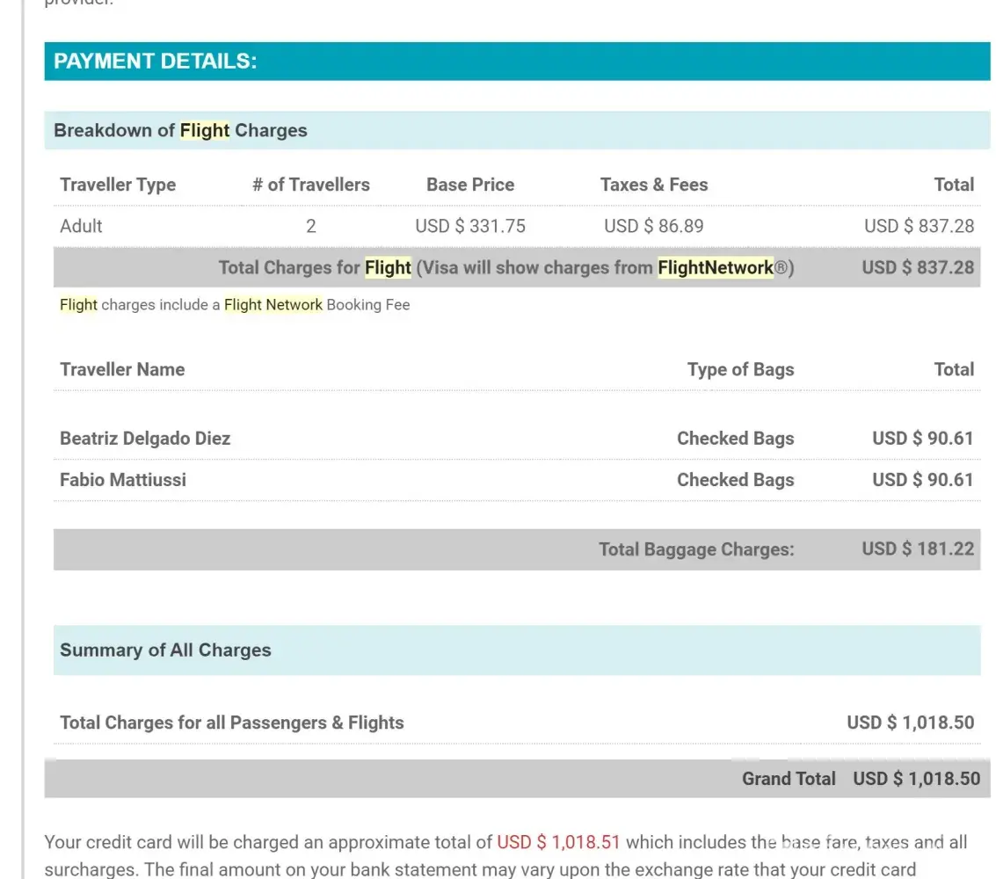Image resolution: width=996 pixels, height=879 pixels.
Task: Click highlighted FlightNetwork text in total row
Action: click(716, 267)
